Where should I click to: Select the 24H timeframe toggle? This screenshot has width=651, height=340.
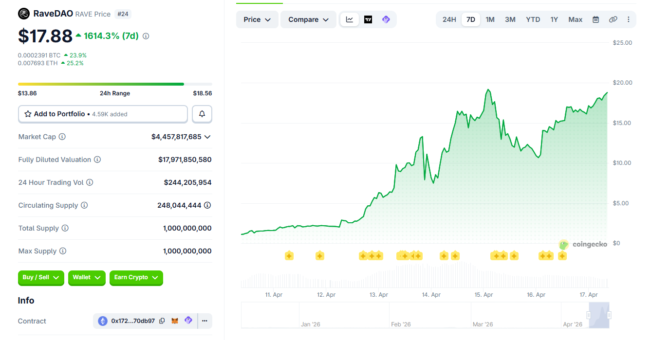[x=449, y=19]
